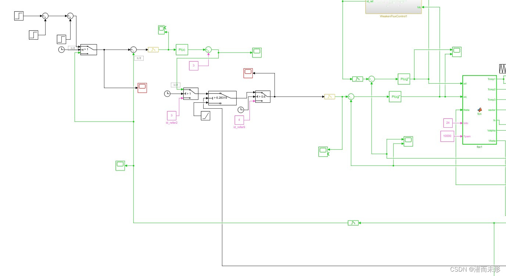
Task: Select the yellow rate transition block before first PI(z)
Action: 153,50
